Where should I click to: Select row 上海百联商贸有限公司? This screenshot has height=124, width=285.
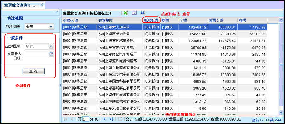tap(164, 68)
